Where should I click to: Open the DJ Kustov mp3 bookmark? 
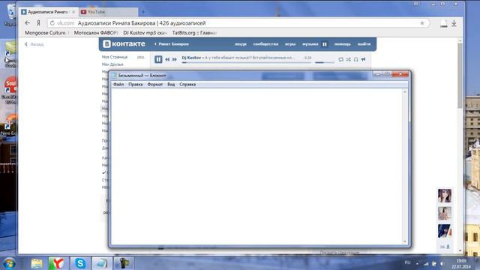(145, 33)
